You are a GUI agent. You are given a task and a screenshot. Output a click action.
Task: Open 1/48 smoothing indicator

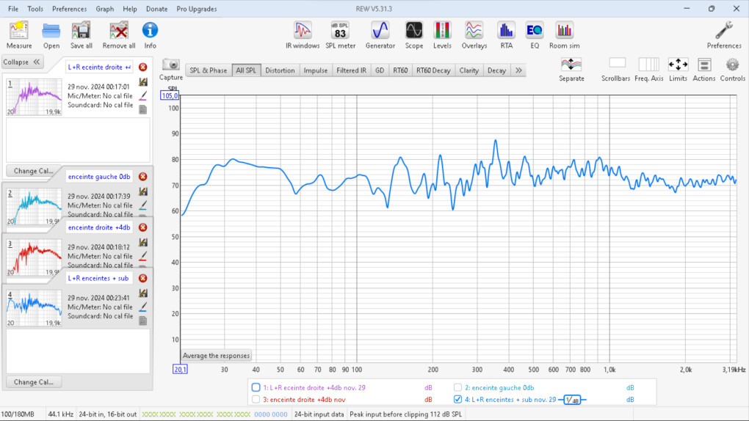tap(572, 400)
